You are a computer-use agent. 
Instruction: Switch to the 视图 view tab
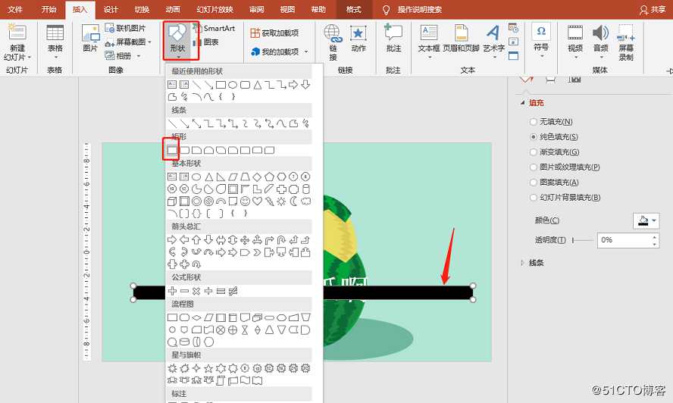pyautogui.click(x=287, y=9)
